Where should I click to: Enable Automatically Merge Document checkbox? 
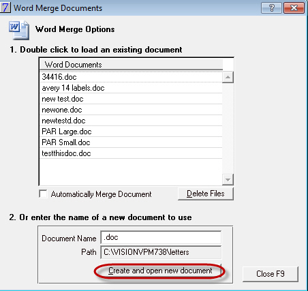(x=43, y=194)
